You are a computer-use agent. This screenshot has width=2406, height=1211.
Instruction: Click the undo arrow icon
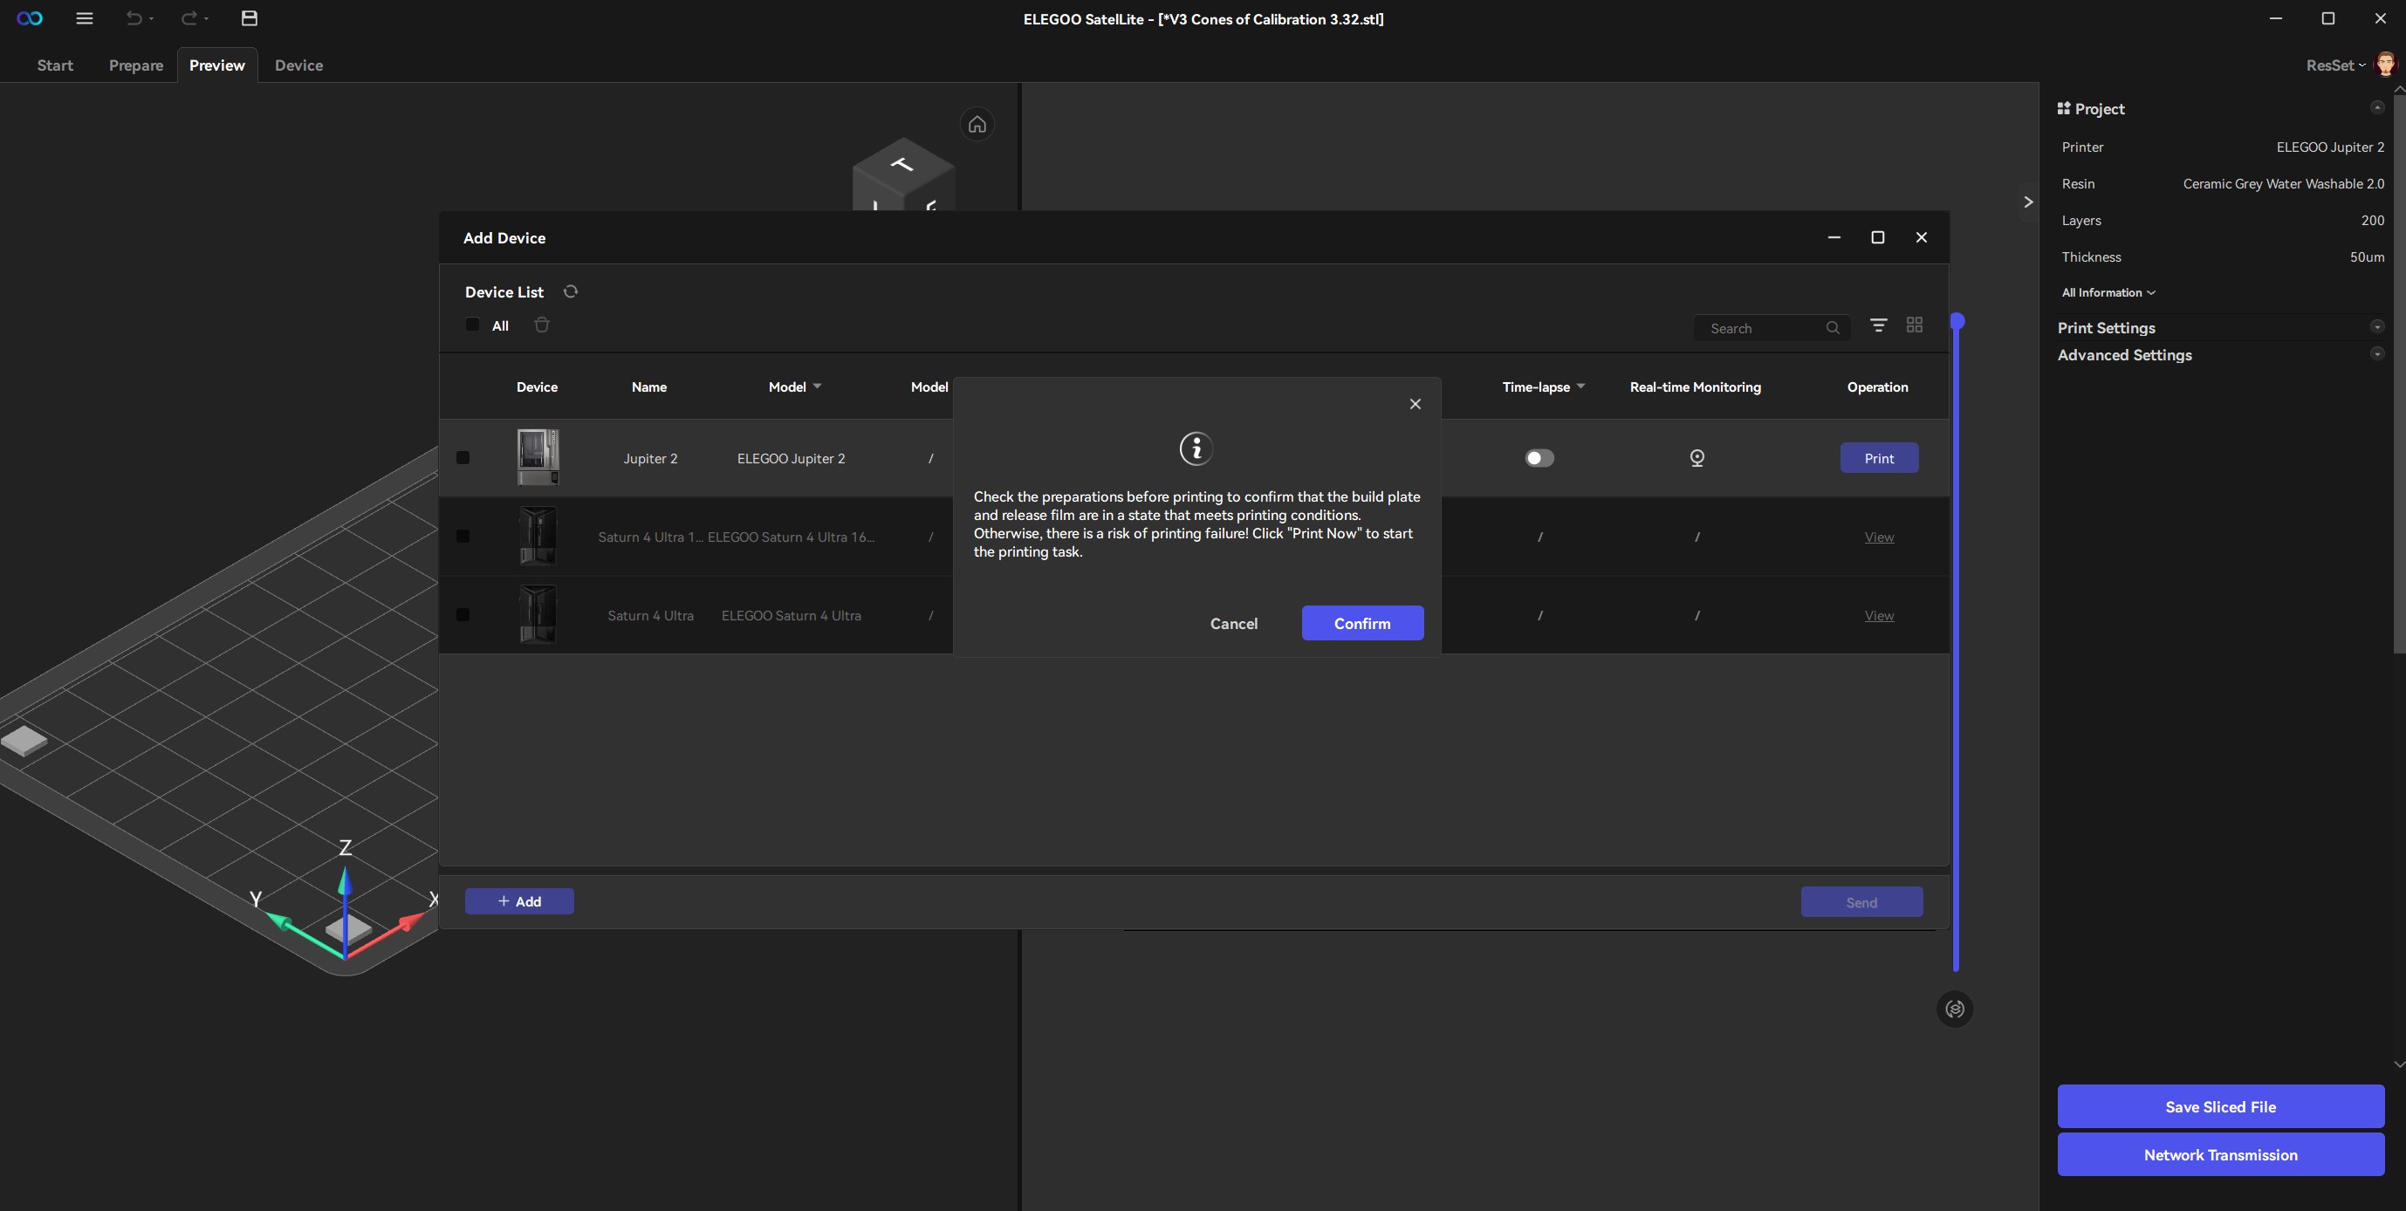point(134,18)
